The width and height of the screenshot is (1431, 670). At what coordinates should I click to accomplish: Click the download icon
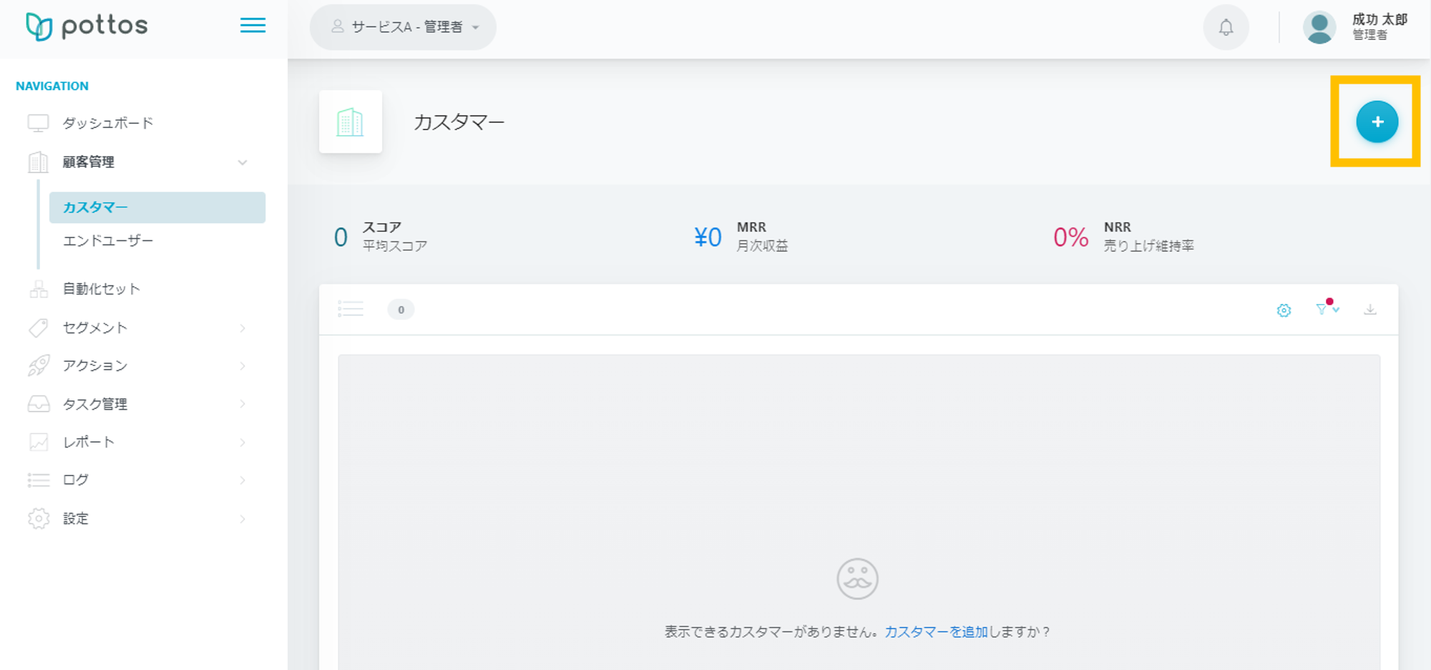[x=1369, y=309]
